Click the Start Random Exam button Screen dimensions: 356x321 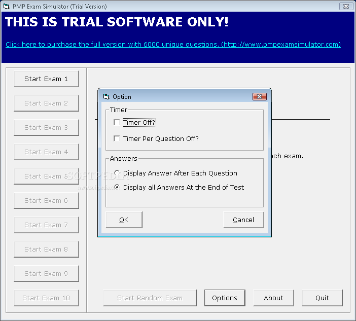(150, 298)
